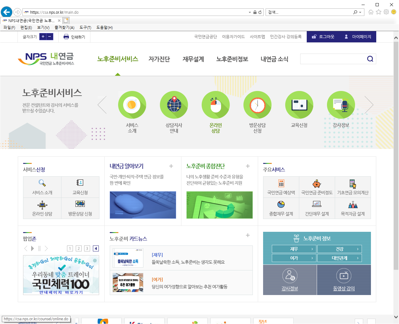
Task: Show next popup zone banner
Action: coord(46,248)
